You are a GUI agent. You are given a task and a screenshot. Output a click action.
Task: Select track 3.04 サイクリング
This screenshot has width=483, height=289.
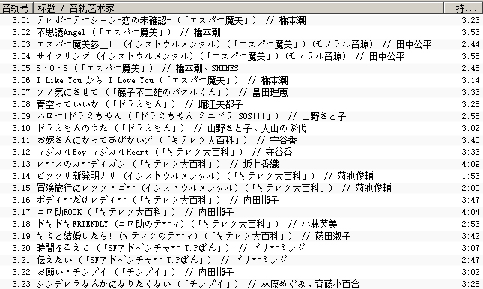tap(241, 56)
